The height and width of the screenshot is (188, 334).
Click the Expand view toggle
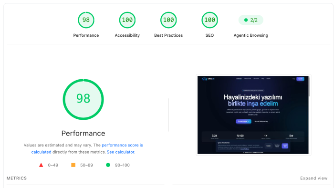tap(314, 178)
